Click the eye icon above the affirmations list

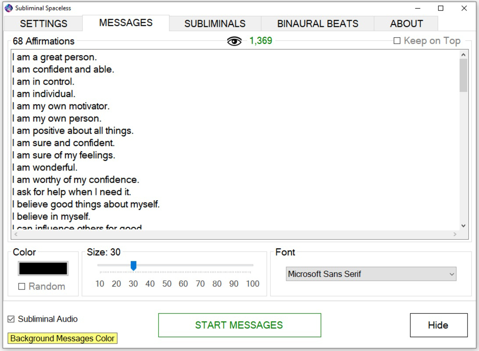(x=233, y=40)
